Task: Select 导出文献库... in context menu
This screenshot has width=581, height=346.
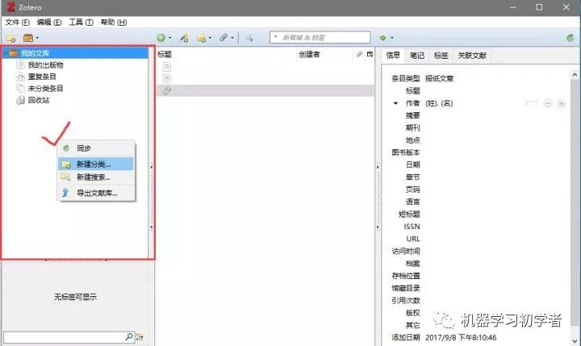Action: [96, 193]
